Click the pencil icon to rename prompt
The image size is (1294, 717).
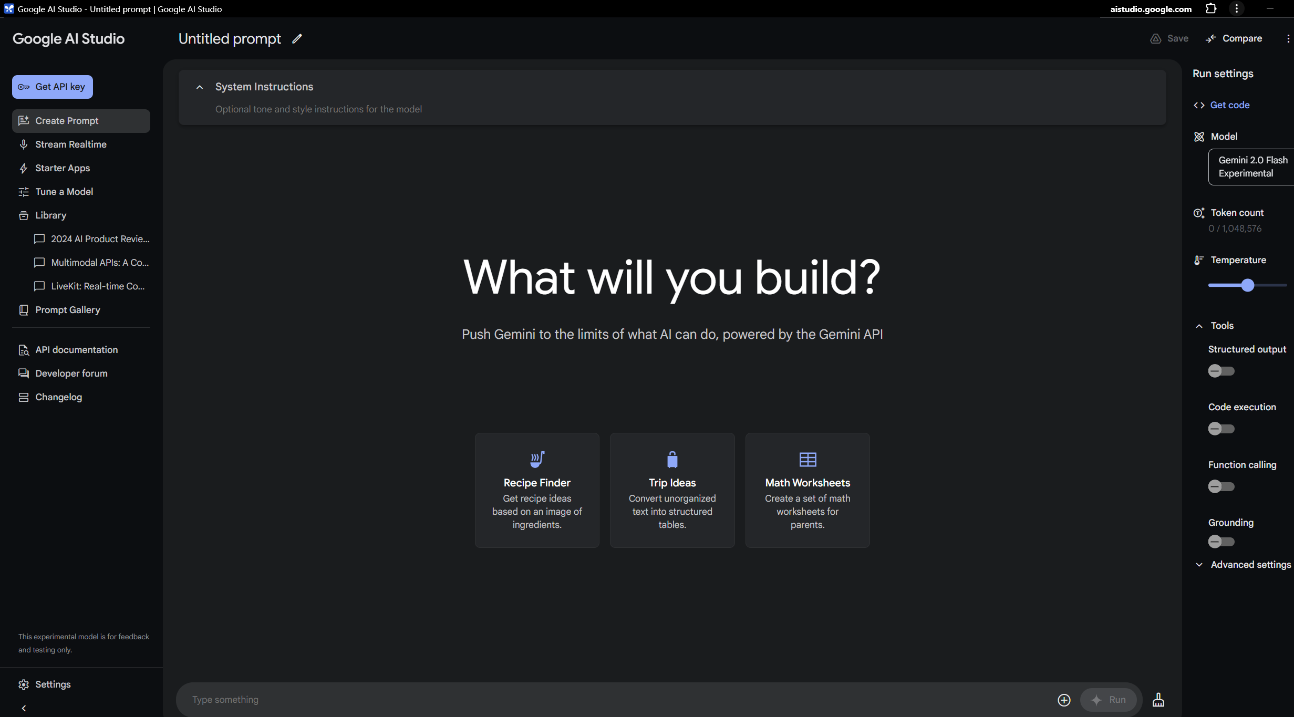point(297,39)
